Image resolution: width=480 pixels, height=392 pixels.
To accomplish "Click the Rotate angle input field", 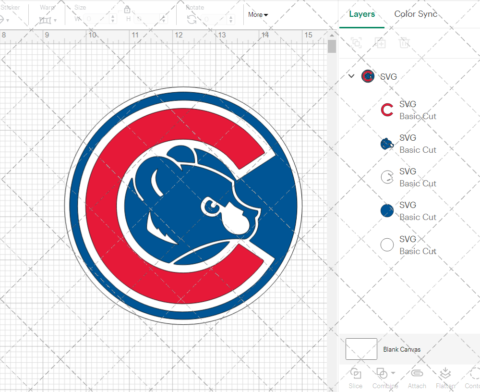I will coord(214,19).
